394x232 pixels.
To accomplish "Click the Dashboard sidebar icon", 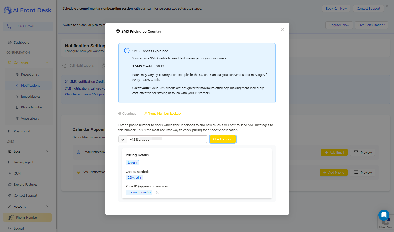I will coord(10,42).
